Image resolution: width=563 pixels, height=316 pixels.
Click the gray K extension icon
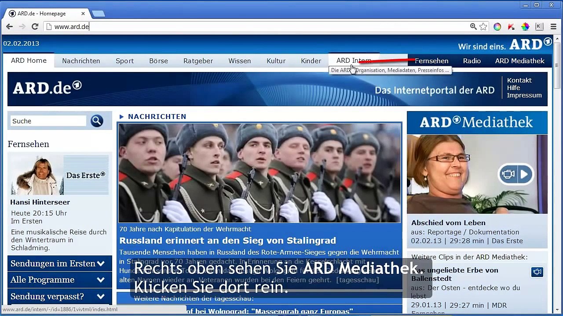point(539,27)
